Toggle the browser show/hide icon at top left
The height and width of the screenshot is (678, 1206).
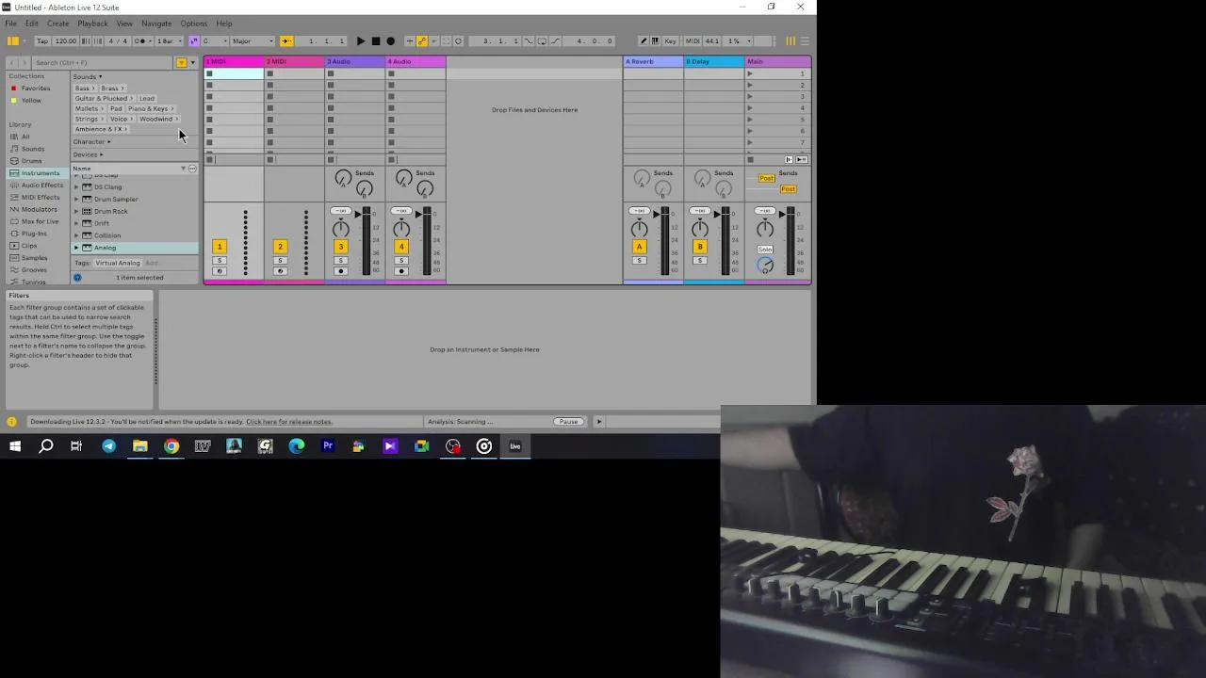(13, 41)
